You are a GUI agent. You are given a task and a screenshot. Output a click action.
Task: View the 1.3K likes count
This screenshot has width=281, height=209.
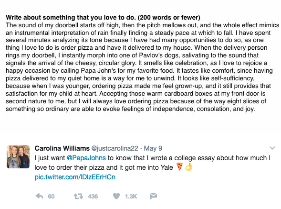131,197
